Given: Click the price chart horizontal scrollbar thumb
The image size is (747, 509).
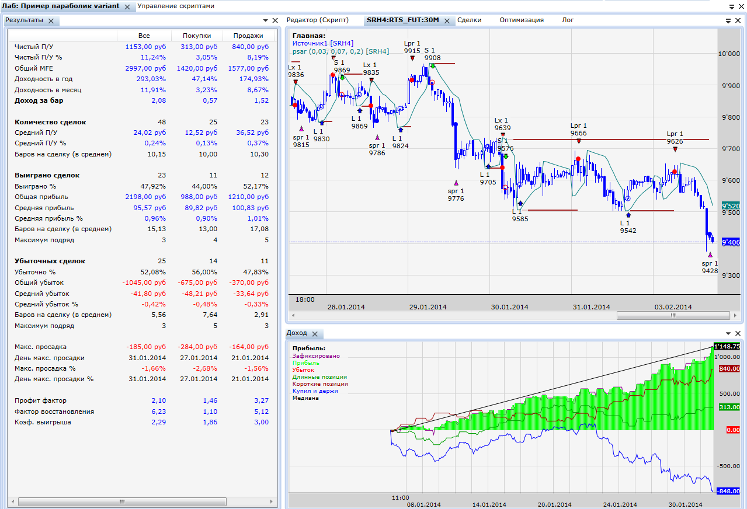Looking at the screenshot, I should tap(672, 315).
